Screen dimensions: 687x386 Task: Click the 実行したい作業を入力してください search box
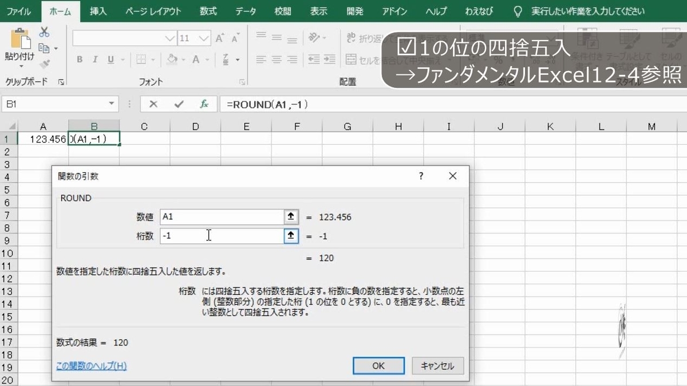click(x=587, y=11)
